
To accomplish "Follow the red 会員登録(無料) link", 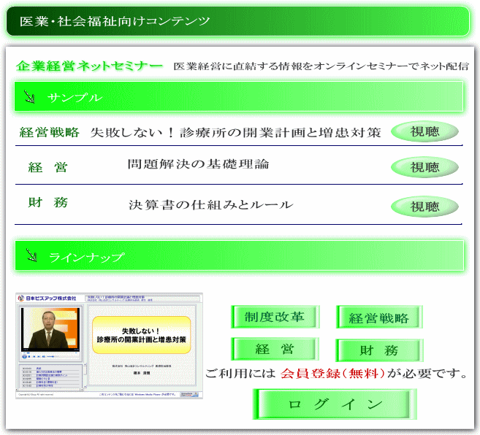I will click(x=332, y=374).
